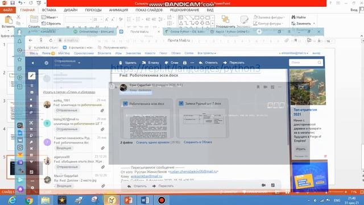The width and height of the screenshot is (364, 205).
Task: Switch to the ВСТАВКА ribbon tab
Action: tap(49, 10)
